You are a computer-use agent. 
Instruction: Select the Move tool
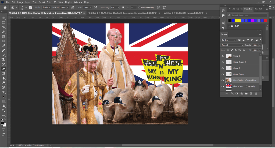click(4, 18)
